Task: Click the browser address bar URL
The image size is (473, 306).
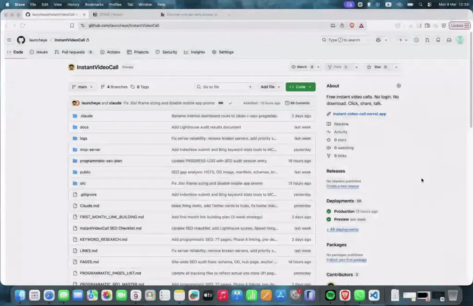Action: tap(124, 25)
